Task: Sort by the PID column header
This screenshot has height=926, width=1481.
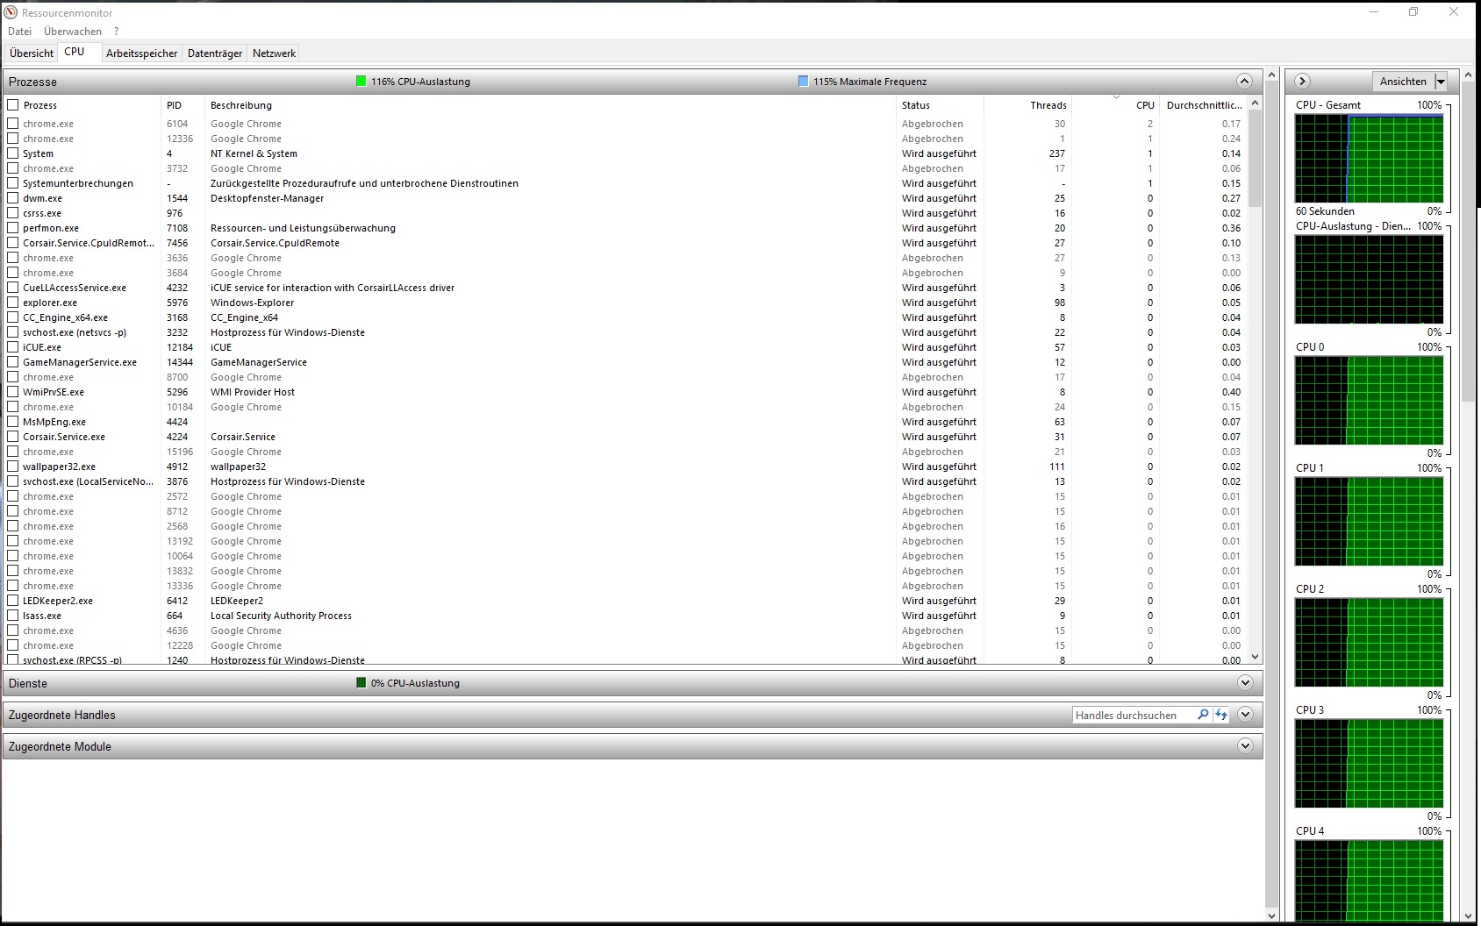Action: coord(182,104)
